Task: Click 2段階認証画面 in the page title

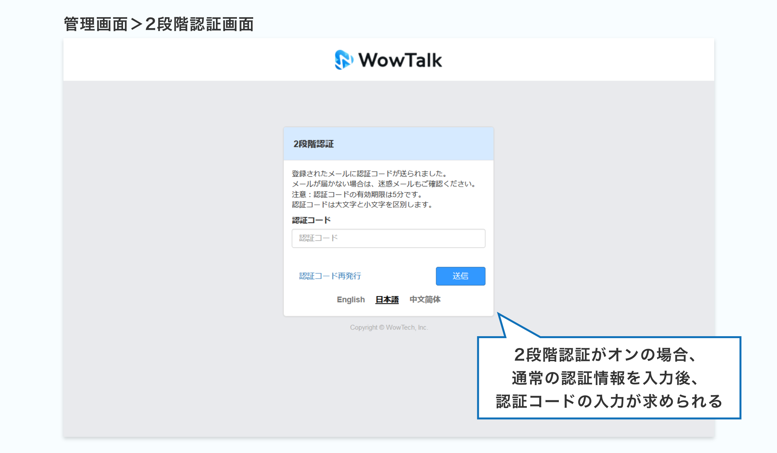Action: tap(199, 25)
